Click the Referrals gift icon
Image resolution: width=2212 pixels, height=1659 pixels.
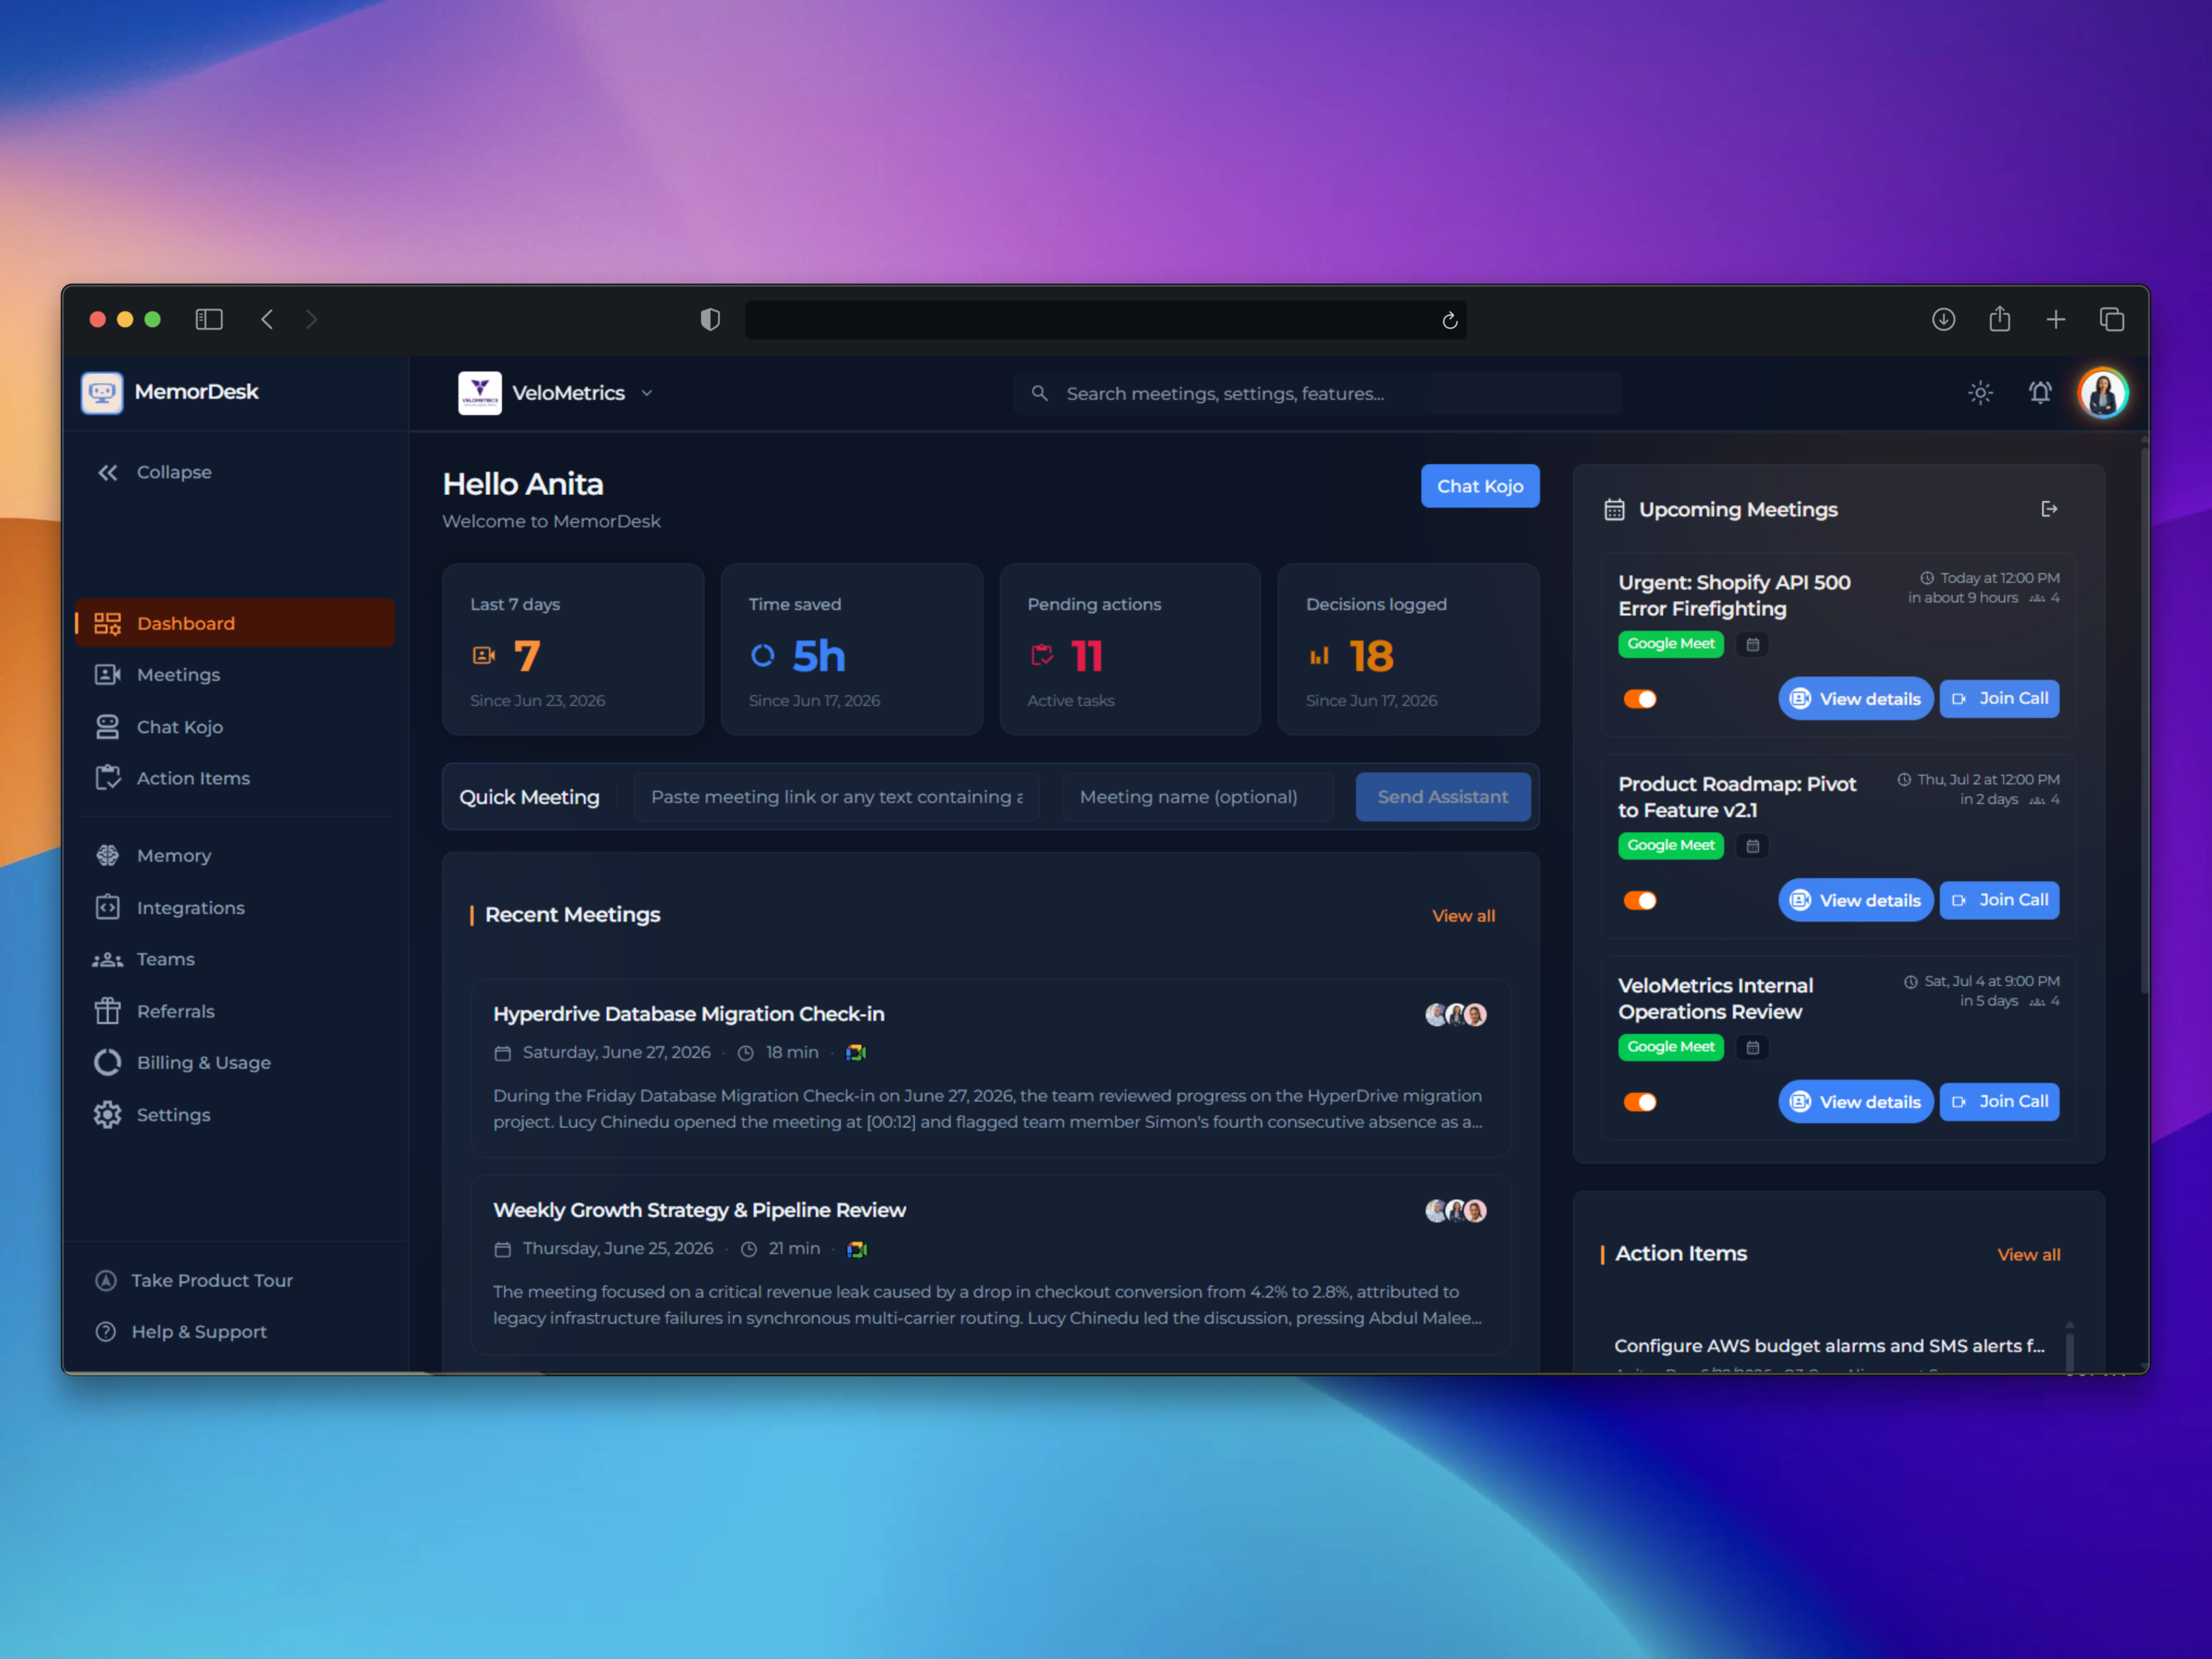pyautogui.click(x=107, y=1011)
